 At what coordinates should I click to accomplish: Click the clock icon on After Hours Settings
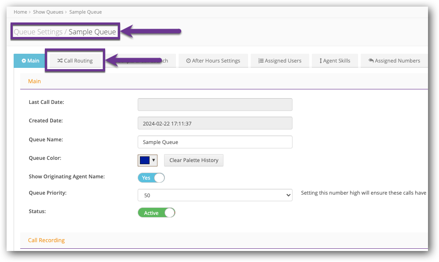(189, 61)
